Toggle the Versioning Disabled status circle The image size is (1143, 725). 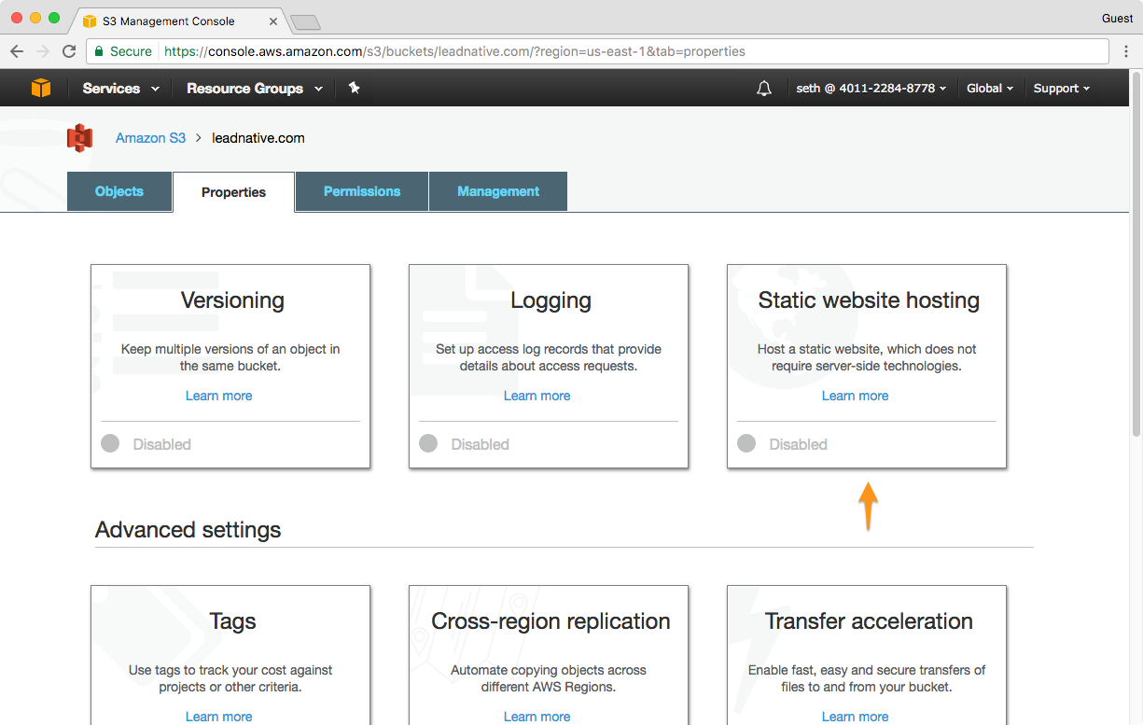[x=110, y=444]
